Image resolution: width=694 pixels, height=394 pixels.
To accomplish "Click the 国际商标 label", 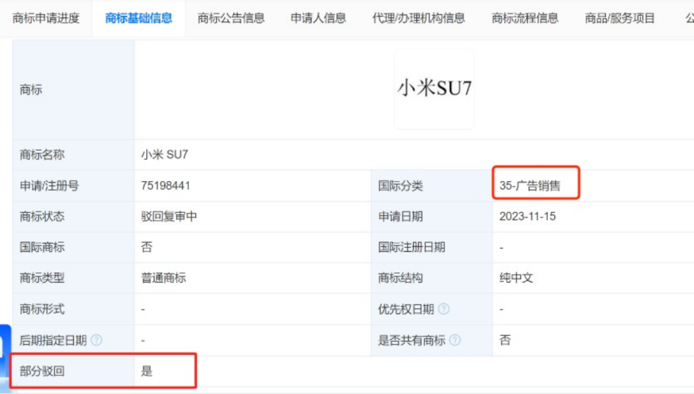I will click(x=42, y=247).
